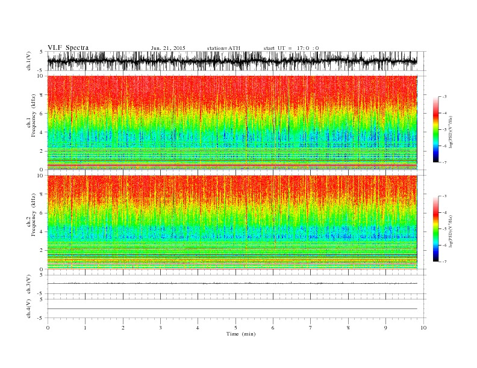
Task: Click the VLF Spectra title text
Action: 68,48
